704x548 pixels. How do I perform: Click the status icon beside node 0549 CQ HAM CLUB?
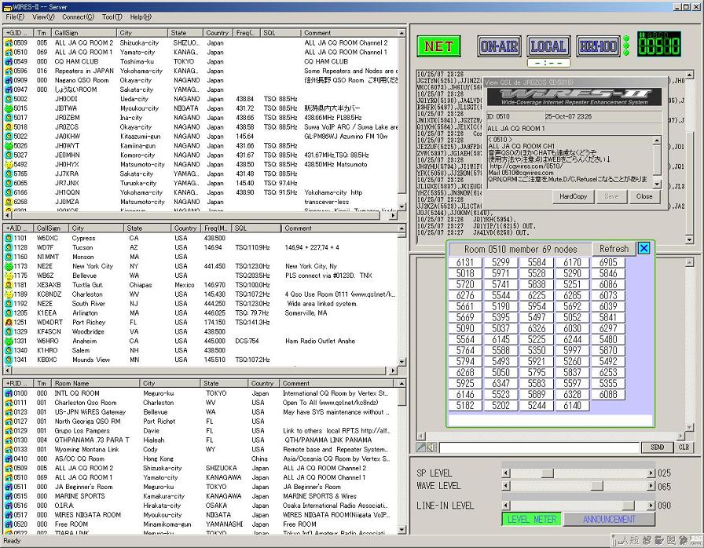(x=9, y=61)
